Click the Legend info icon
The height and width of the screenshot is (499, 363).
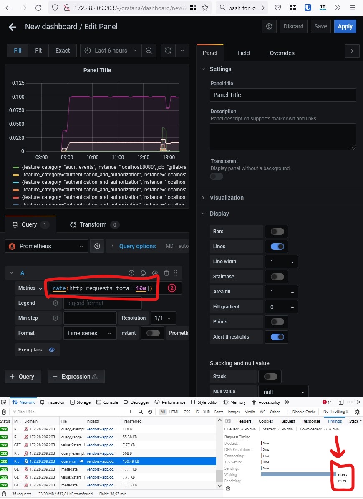(x=55, y=303)
